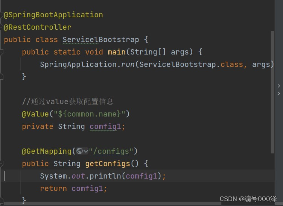Follow the "/configs" mapping link
The height and width of the screenshot is (206, 283).
[111, 151]
